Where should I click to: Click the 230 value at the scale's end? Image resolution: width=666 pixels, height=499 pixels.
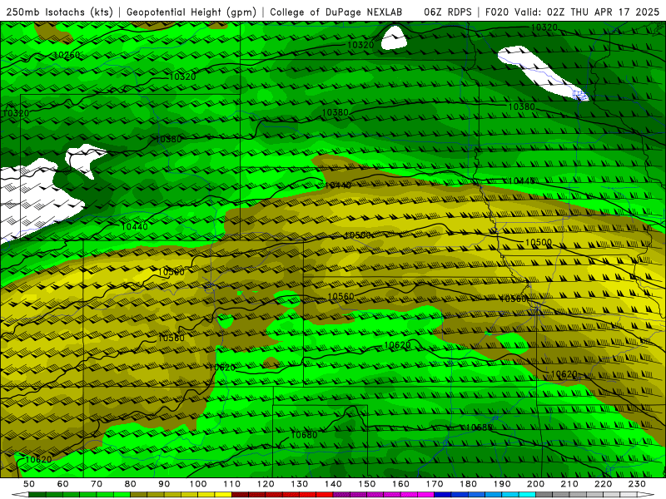637,484
